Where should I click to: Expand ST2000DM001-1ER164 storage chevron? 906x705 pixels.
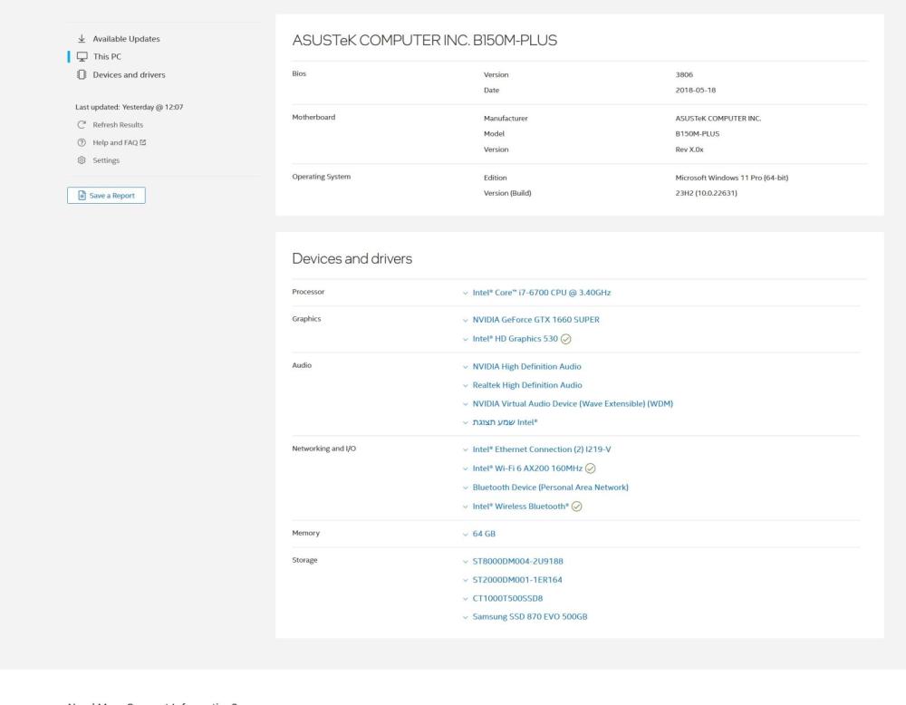pos(465,580)
